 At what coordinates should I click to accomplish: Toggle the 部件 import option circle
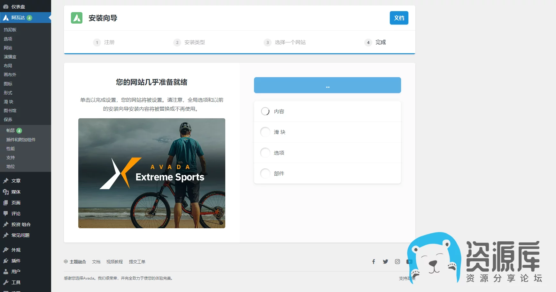(265, 173)
